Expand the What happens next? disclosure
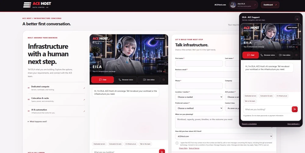This screenshot has height=153, width=305. 37,122
